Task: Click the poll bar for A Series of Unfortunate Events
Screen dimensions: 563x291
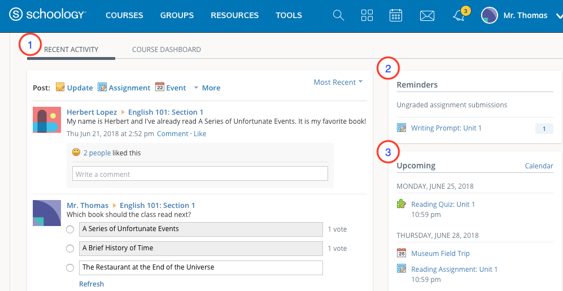Action: tap(200, 229)
